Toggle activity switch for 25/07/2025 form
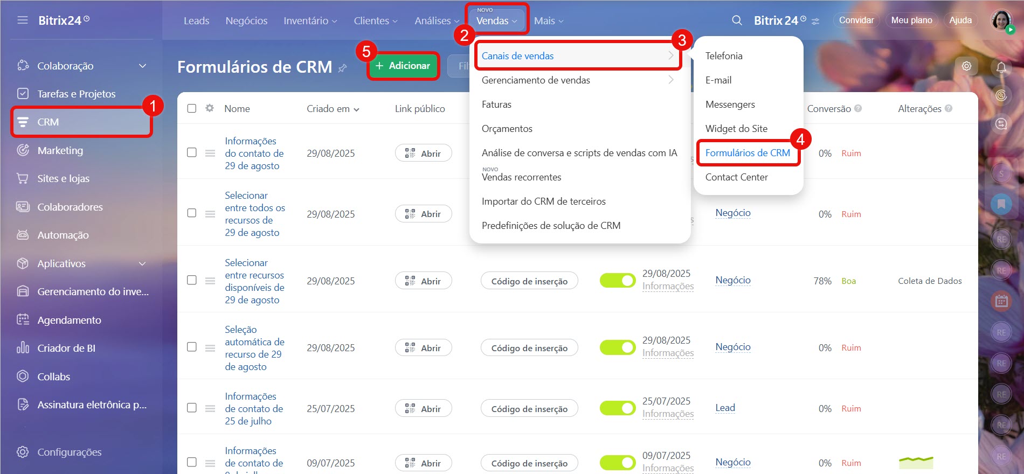Image resolution: width=1024 pixels, height=474 pixels. point(618,408)
